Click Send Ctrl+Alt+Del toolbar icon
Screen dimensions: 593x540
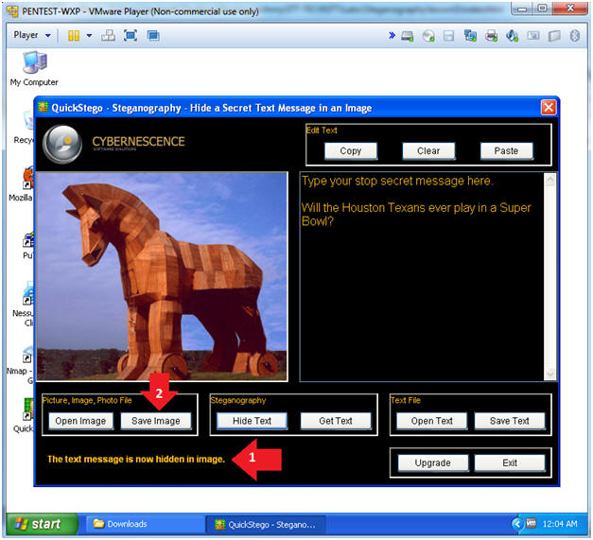pyautogui.click(x=108, y=36)
